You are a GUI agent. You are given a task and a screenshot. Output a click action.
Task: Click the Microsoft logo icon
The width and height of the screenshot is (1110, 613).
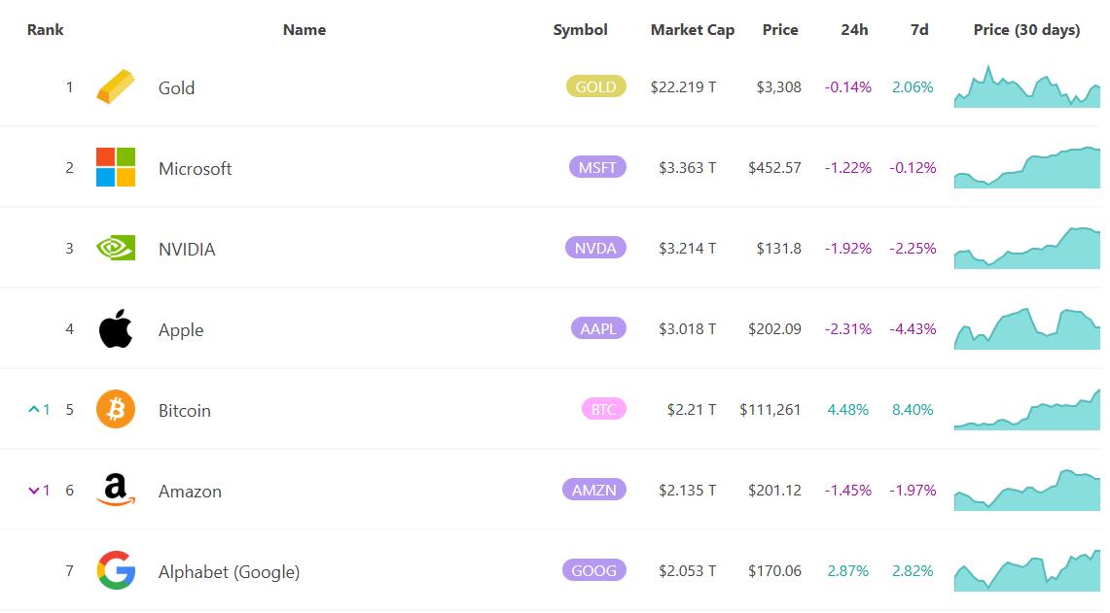pos(116,167)
